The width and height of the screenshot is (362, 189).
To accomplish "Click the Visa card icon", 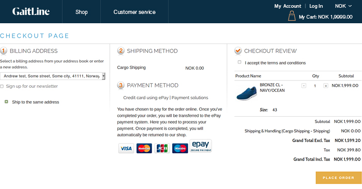I will tap(126, 148).
